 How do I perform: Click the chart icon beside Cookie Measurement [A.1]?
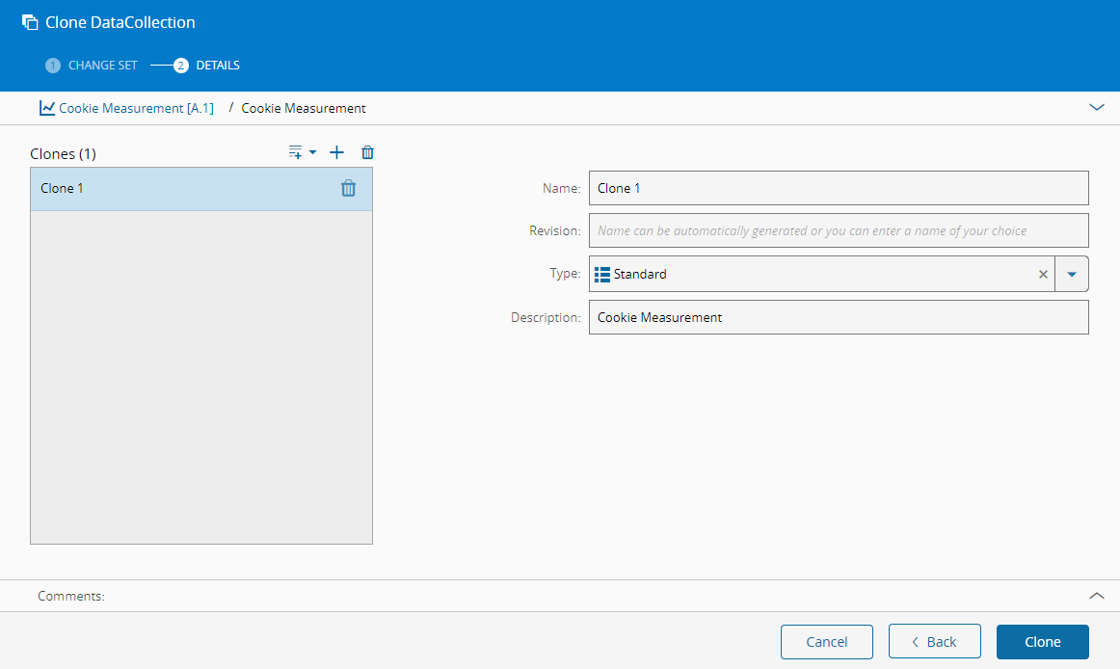46,108
